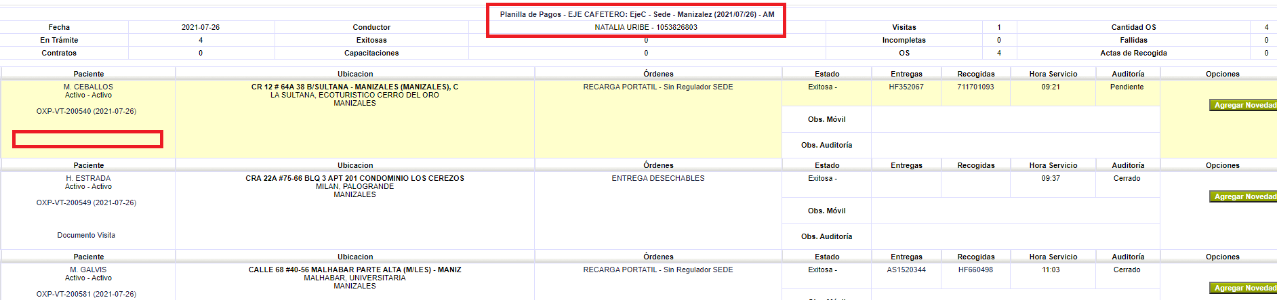
Task: Click Pendiente audit status for M. CEBALLOS
Action: (1127, 87)
